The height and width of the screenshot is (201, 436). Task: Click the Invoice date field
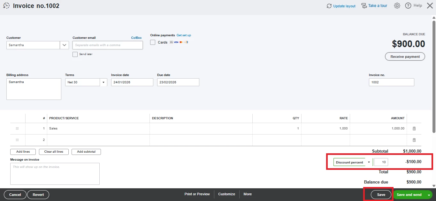click(132, 82)
